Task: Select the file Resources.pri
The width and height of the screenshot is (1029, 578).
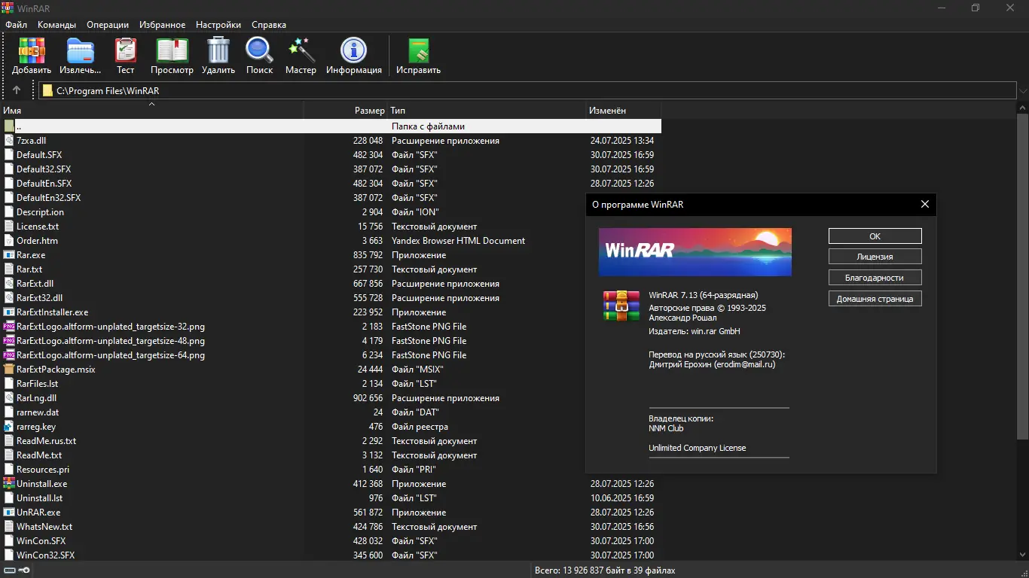Action: [43, 470]
